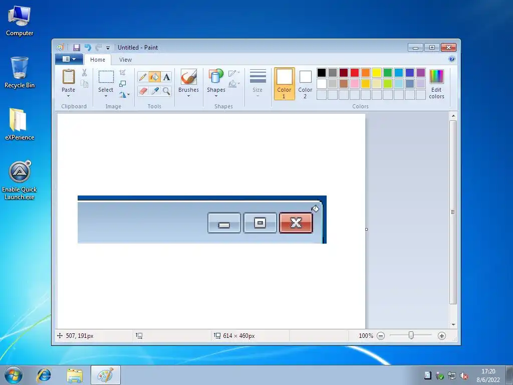Click the Resize icon
The width and height of the screenshot is (513, 385).
point(122,84)
